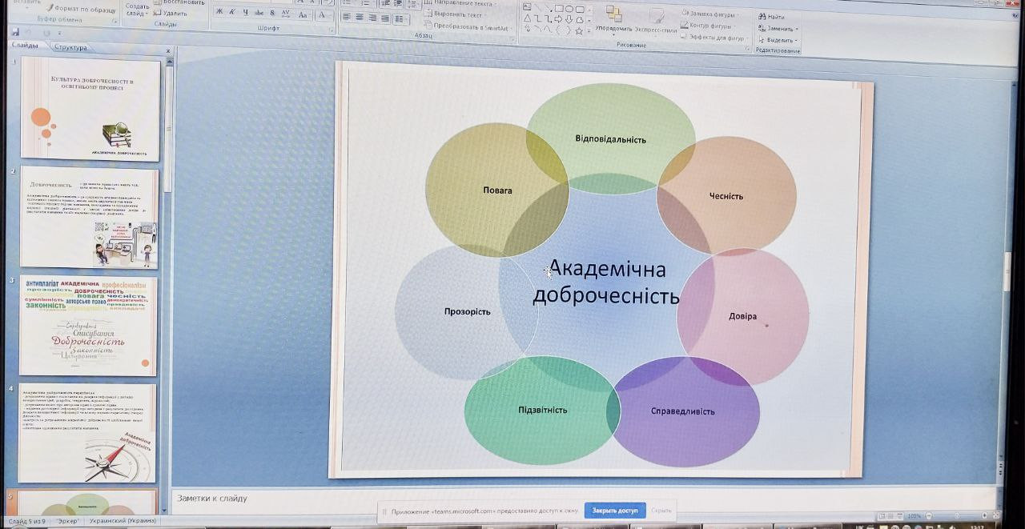1025x529 pixels.
Task: Select the down arrow shape in gallery
Action: click(x=569, y=19)
